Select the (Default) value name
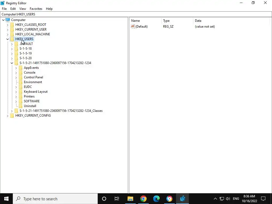The width and height of the screenshot is (272, 204). [x=142, y=27]
